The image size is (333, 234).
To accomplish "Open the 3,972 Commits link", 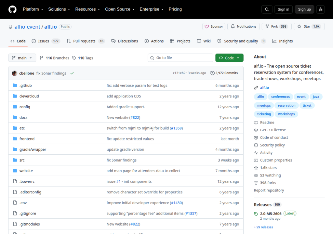I will (224, 73).
